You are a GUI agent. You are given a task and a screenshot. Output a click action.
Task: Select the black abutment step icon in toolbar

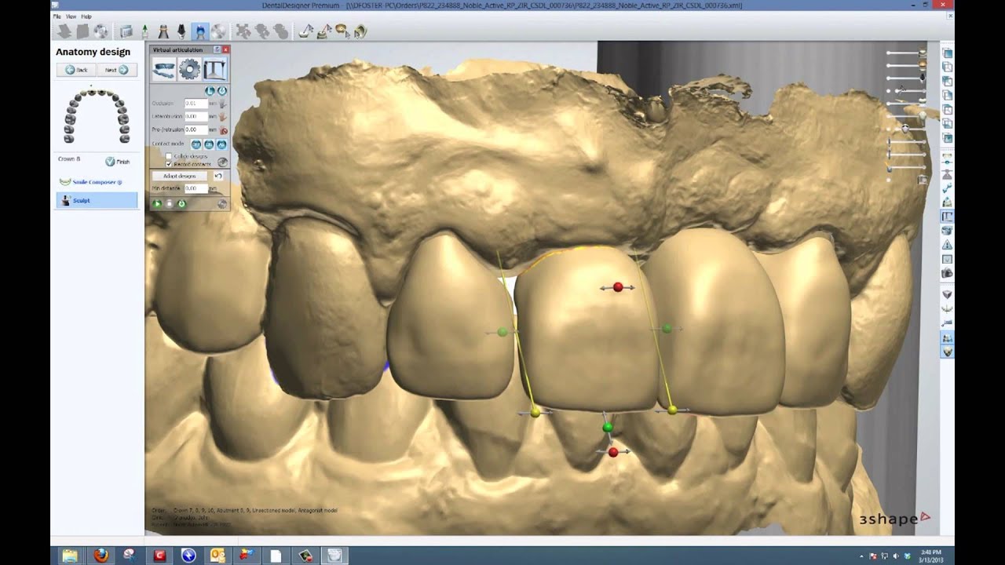(x=182, y=31)
